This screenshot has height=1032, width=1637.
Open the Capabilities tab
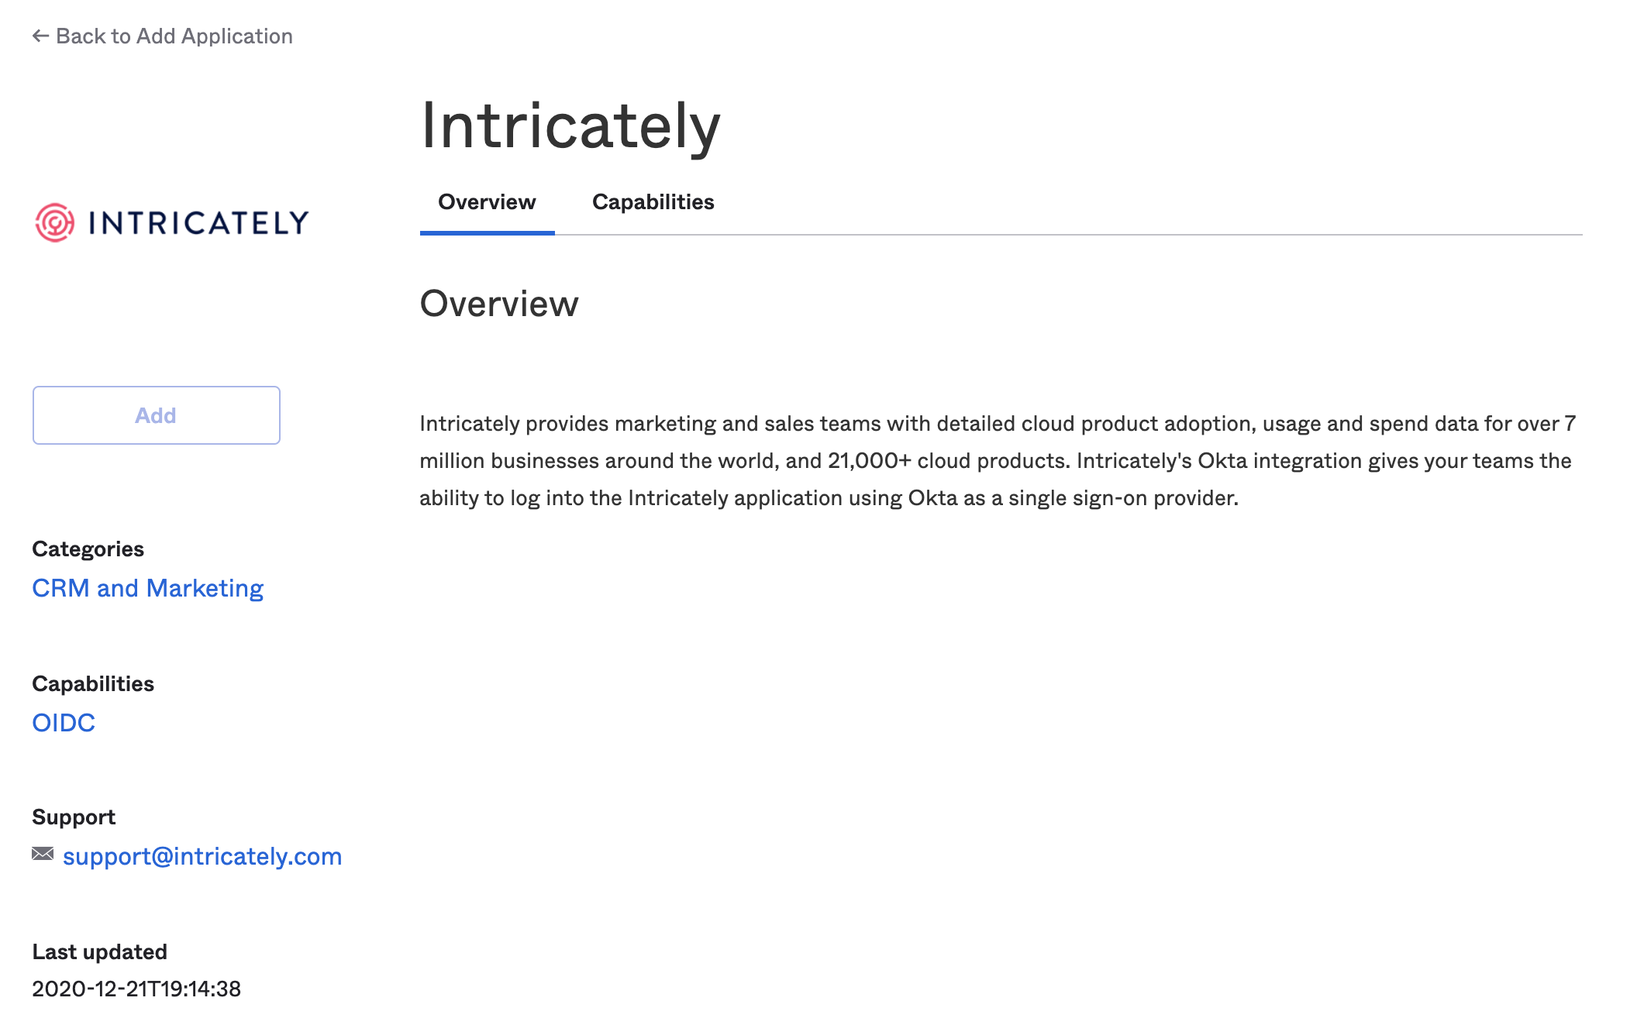click(653, 202)
